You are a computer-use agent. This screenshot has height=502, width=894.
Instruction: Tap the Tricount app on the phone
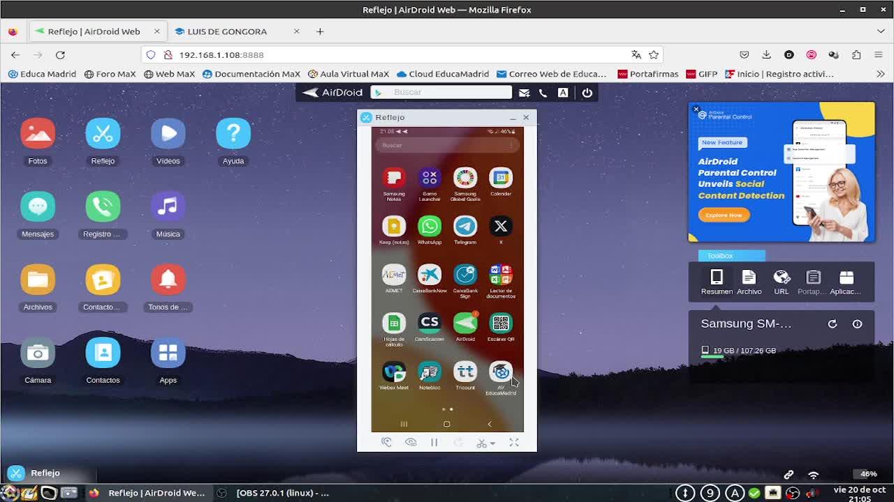point(465,372)
